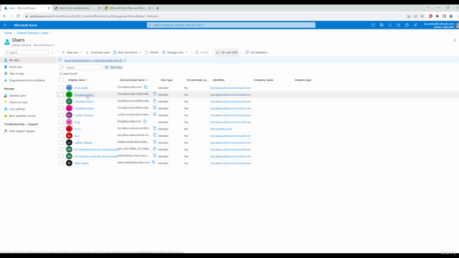This screenshot has width=459, height=258.
Task: Open the browser tab search dropdown
Action: click(428, 8)
